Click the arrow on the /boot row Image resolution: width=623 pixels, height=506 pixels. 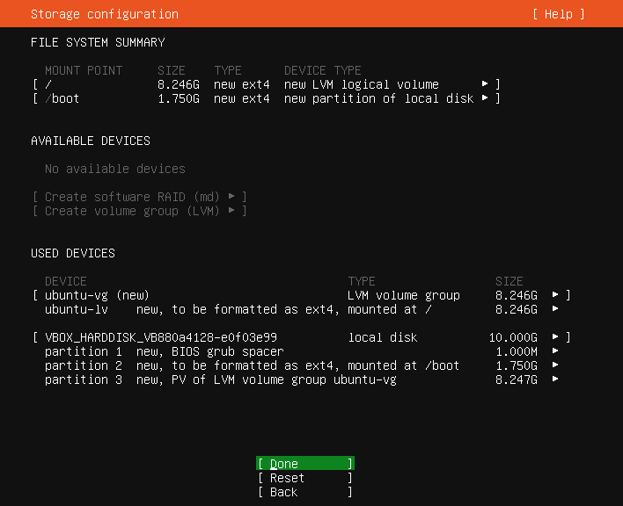(x=485, y=98)
